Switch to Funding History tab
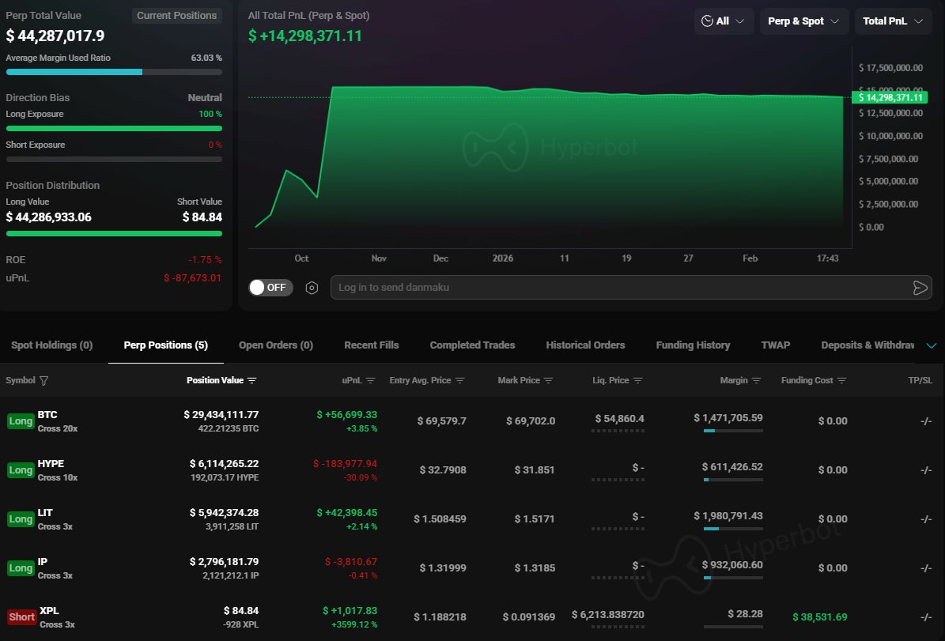This screenshot has height=641, width=945. [693, 345]
